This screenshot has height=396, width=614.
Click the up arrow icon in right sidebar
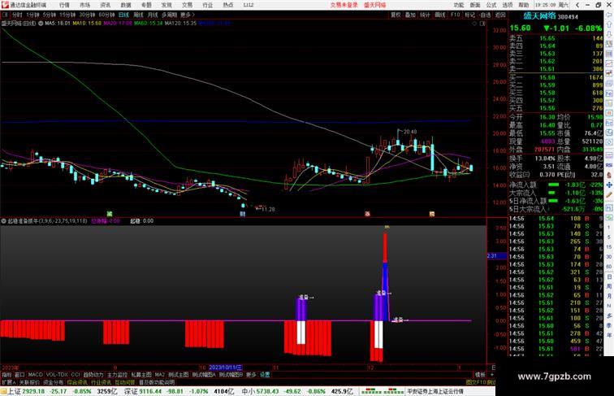click(x=609, y=24)
